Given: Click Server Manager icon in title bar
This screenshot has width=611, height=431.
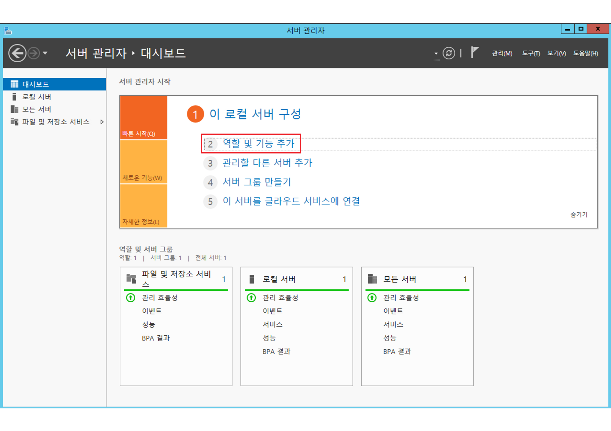Looking at the screenshot, I should 8,31.
